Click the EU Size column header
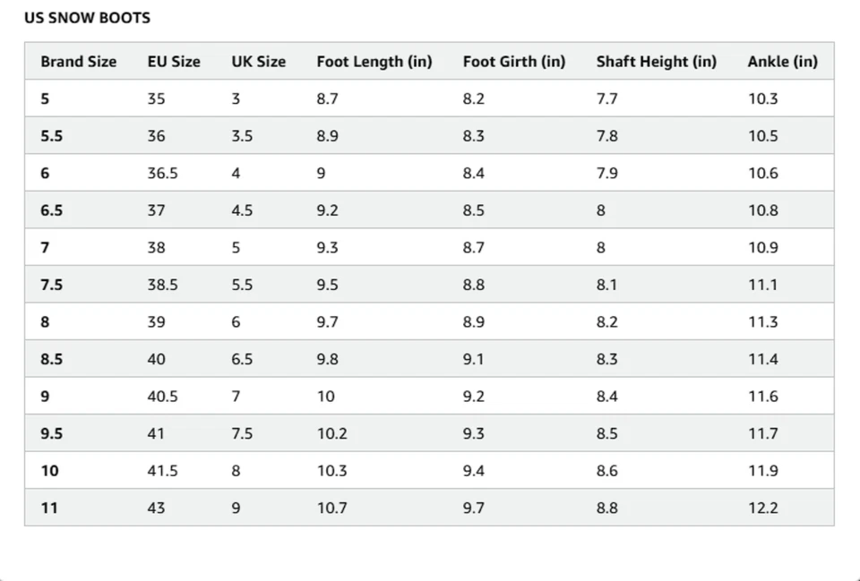 (x=174, y=62)
